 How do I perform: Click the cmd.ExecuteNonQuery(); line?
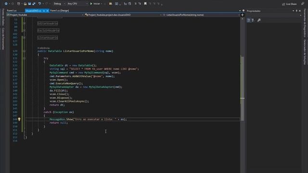tap(66, 83)
